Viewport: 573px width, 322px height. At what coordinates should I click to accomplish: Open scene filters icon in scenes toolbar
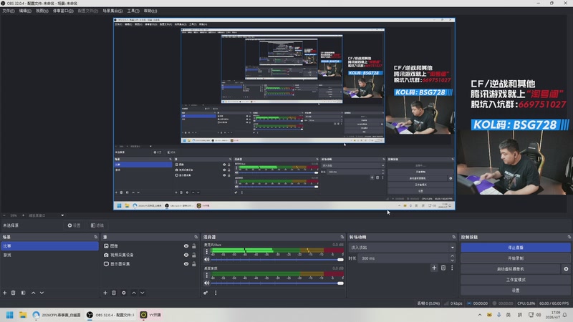pyautogui.click(x=23, y=293)
